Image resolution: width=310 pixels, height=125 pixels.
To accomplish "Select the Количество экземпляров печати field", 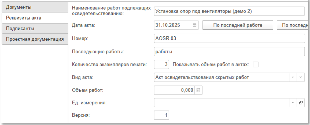I will point(162,65).
